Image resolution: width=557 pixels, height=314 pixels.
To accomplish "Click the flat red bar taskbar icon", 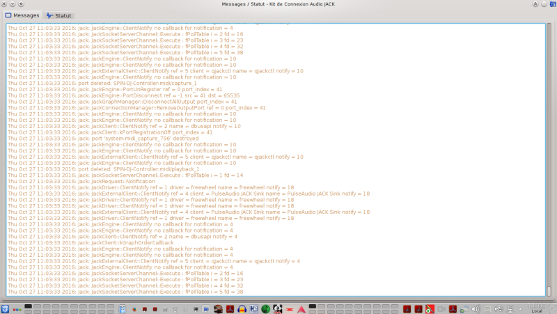I will (290, 309).
